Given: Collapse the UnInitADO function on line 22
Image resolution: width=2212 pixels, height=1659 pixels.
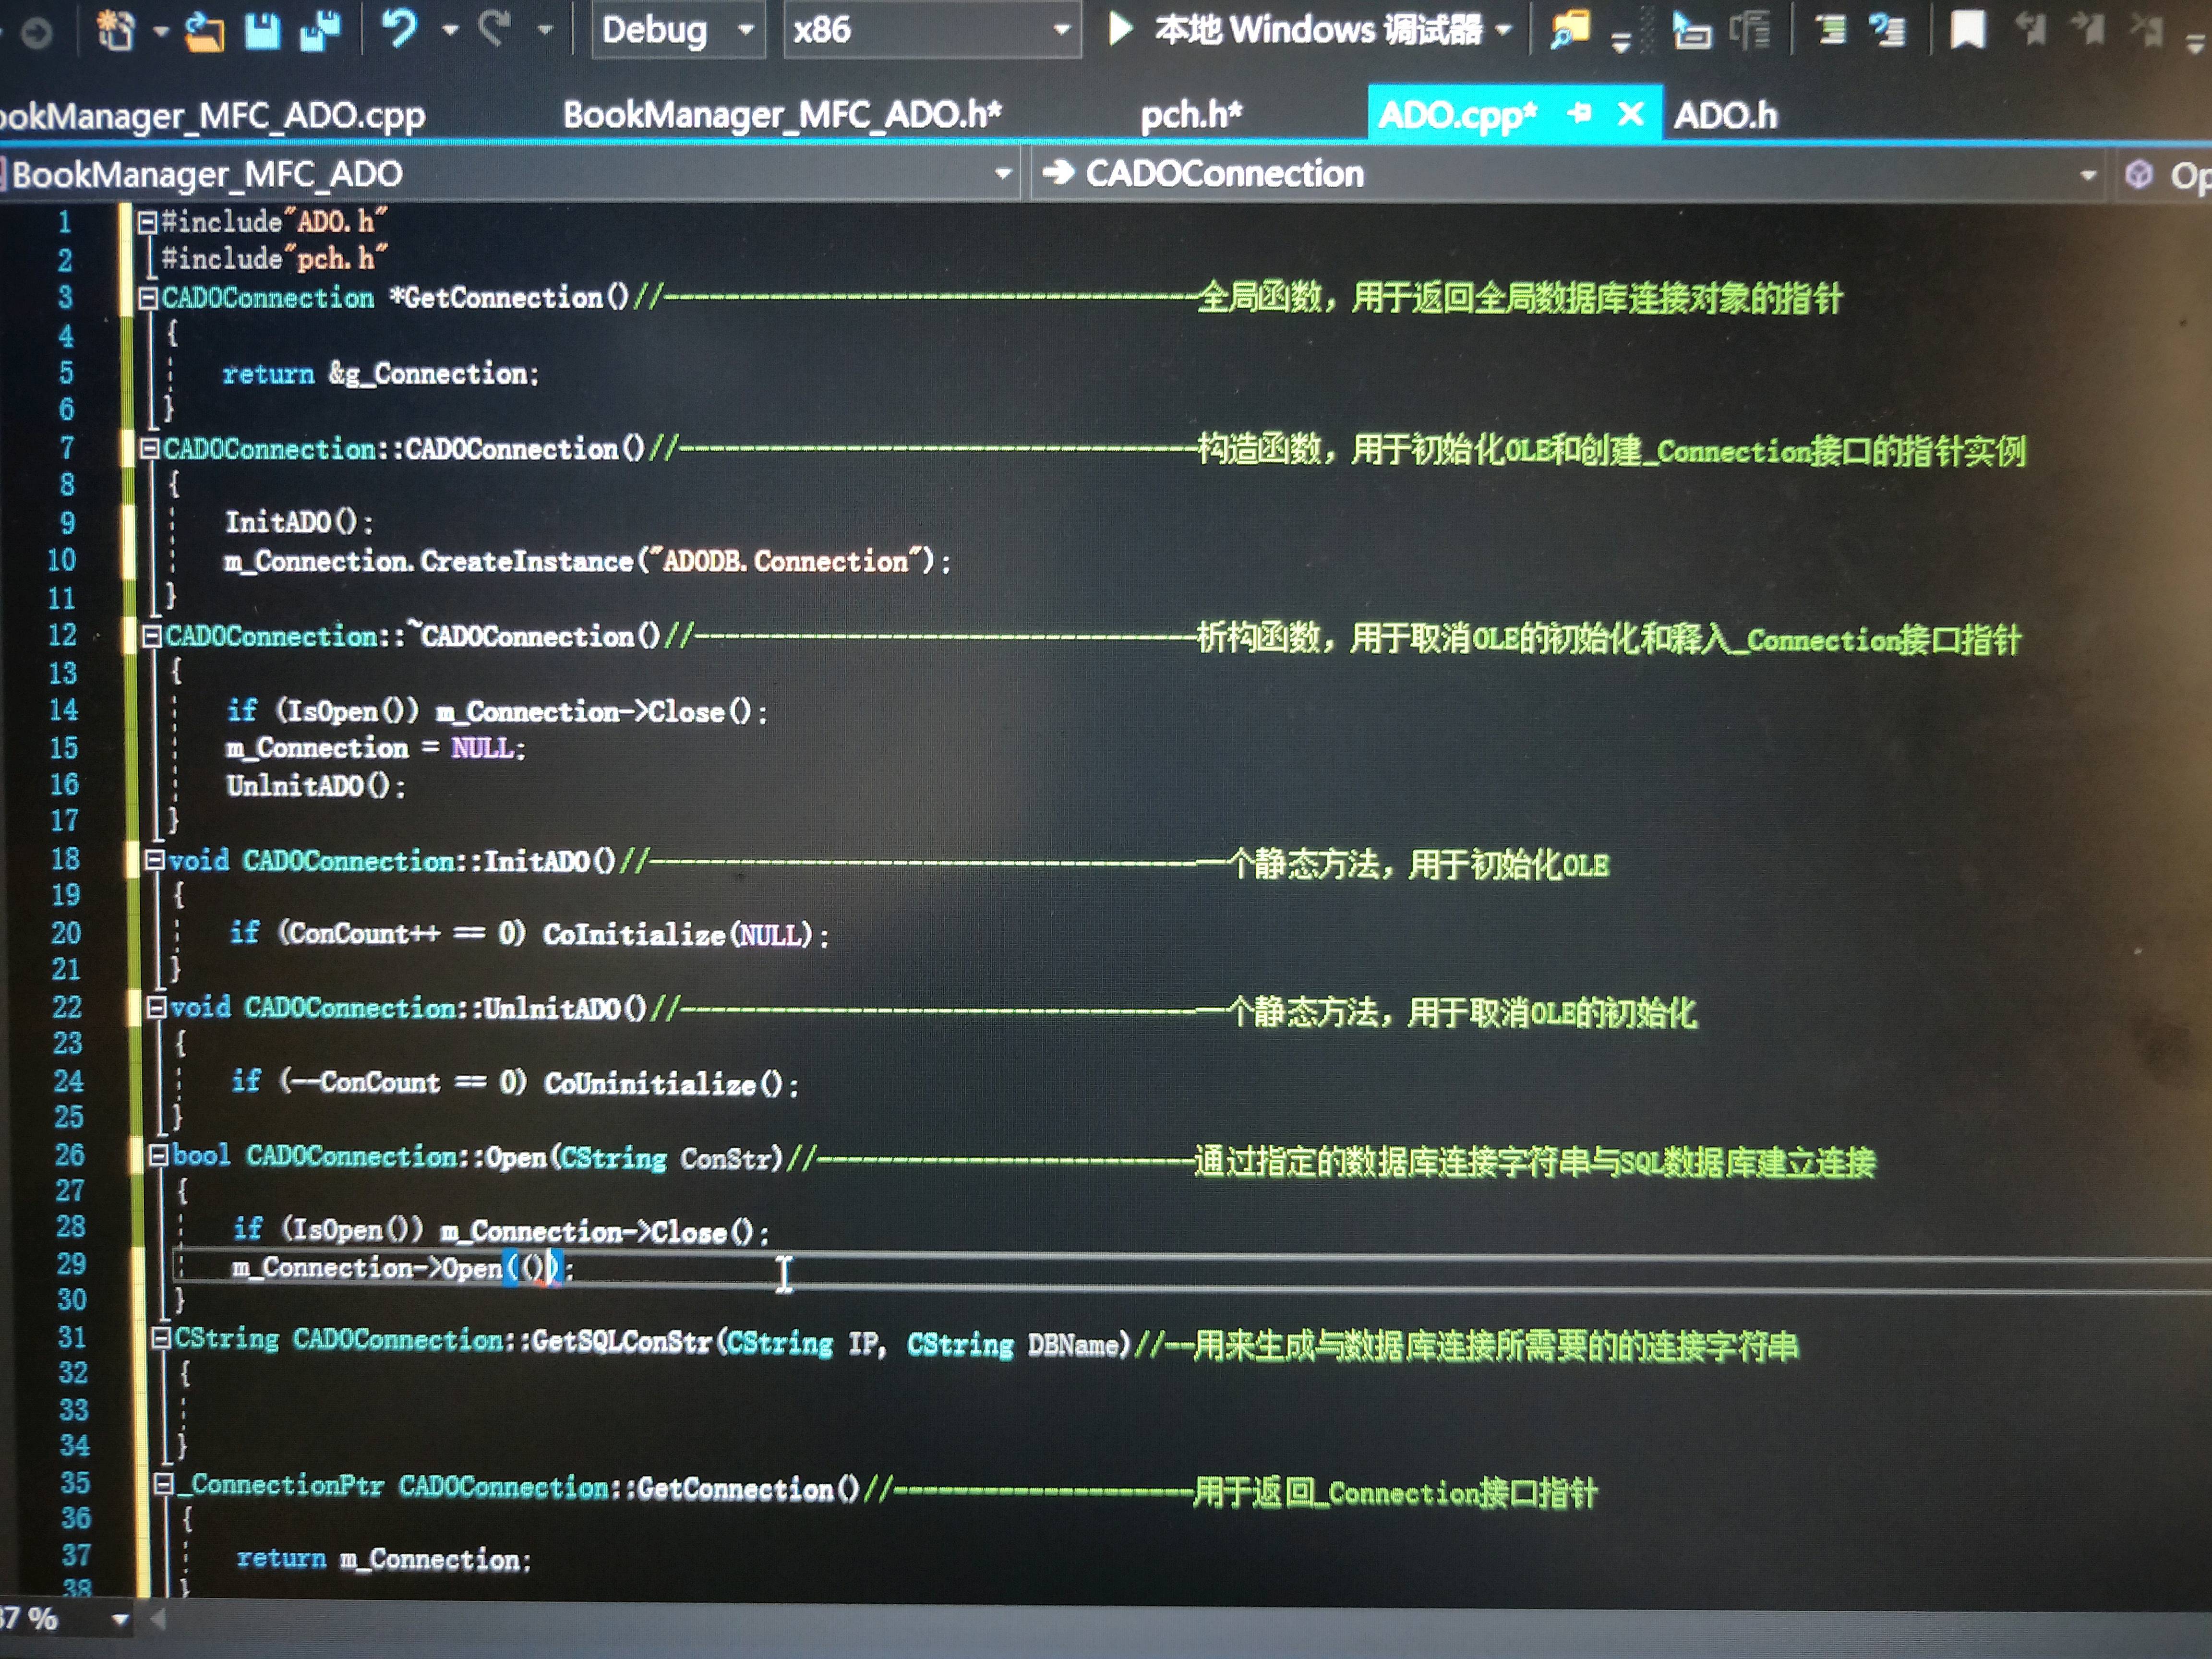Looking at the screenshot, I should (156, 1007).
